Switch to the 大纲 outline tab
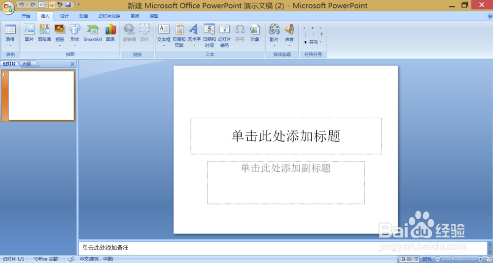Image resolution: width=493 pixels, height=263 pixels. click(x=27, y=64)
